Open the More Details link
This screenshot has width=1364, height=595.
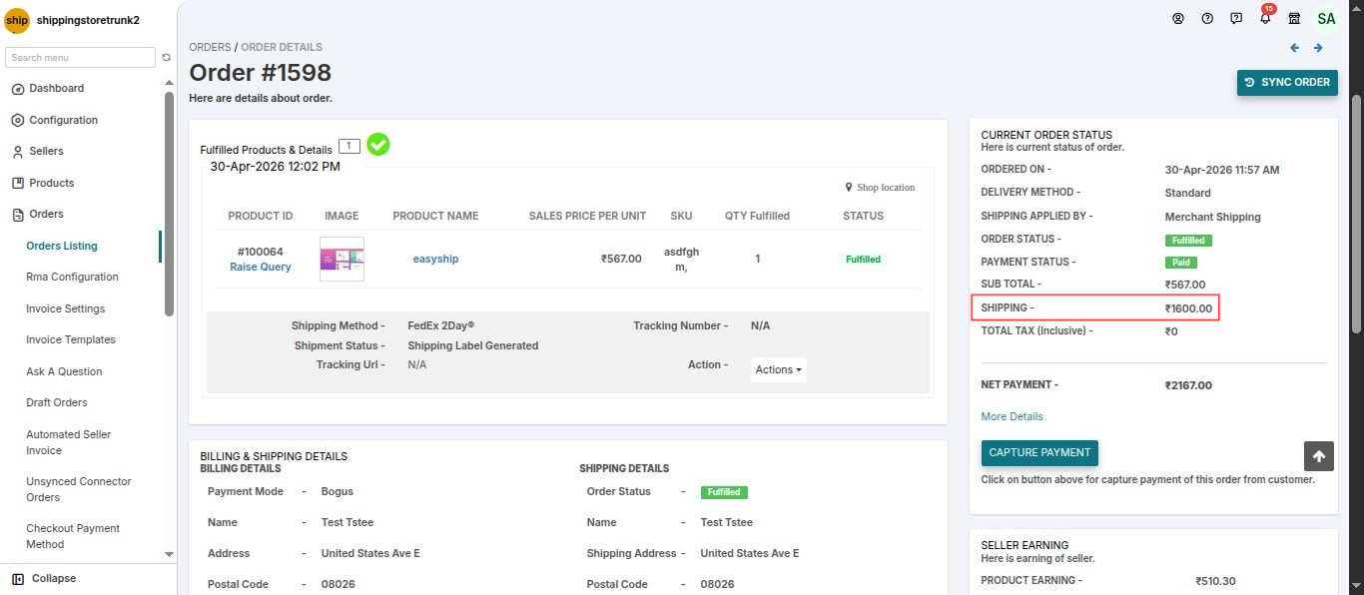tap(1012, 416)
